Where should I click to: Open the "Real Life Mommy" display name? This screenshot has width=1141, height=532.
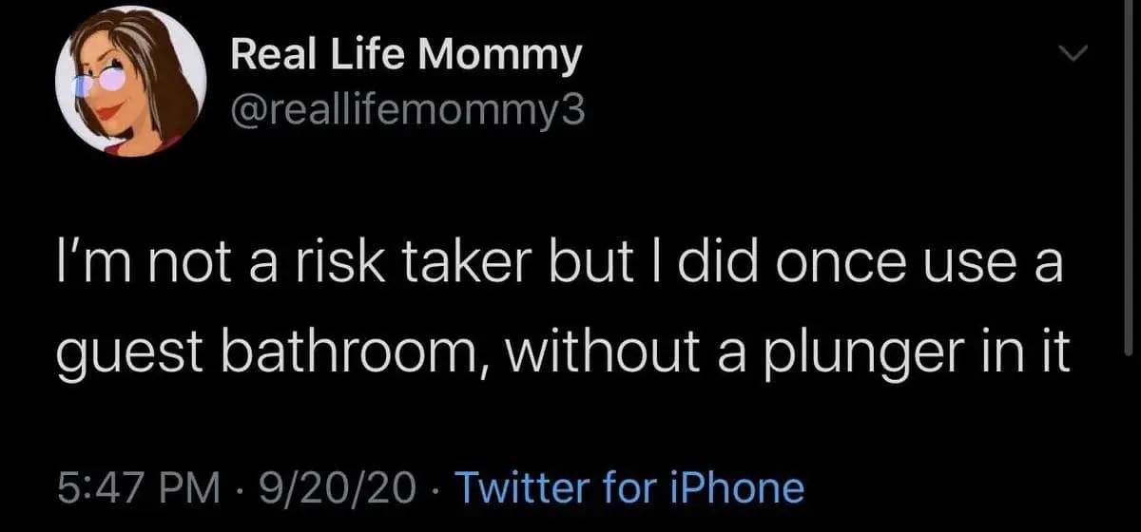(x=406, y=58)
